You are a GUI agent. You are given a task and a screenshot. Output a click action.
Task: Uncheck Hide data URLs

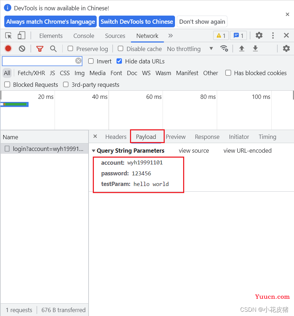119,61
